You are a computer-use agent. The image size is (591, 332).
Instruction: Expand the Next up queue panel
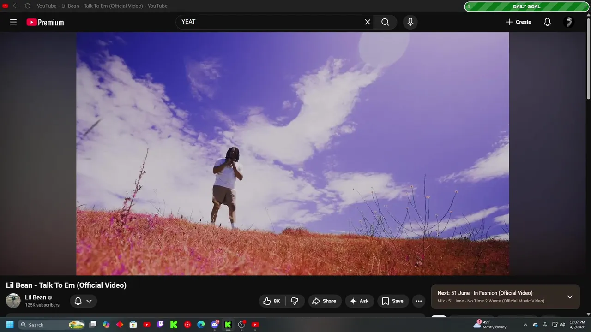[570, 297]
